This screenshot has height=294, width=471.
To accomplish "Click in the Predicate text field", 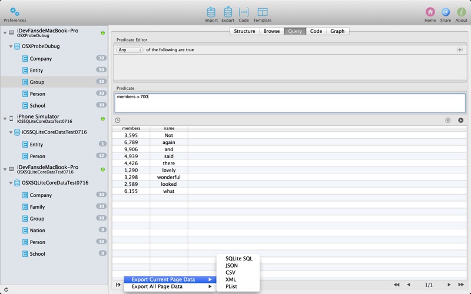I will (x=290, y=103).
